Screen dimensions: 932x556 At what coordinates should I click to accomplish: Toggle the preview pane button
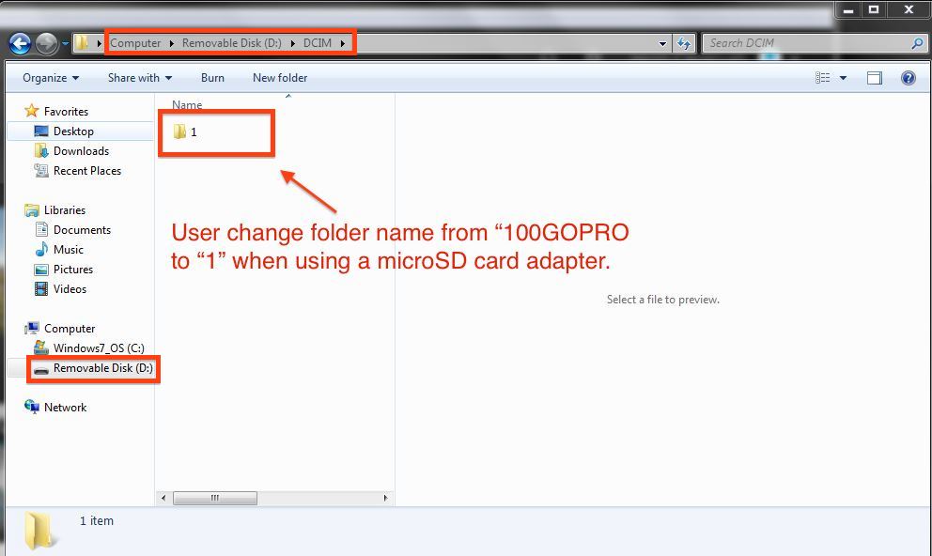coord(875,78)
